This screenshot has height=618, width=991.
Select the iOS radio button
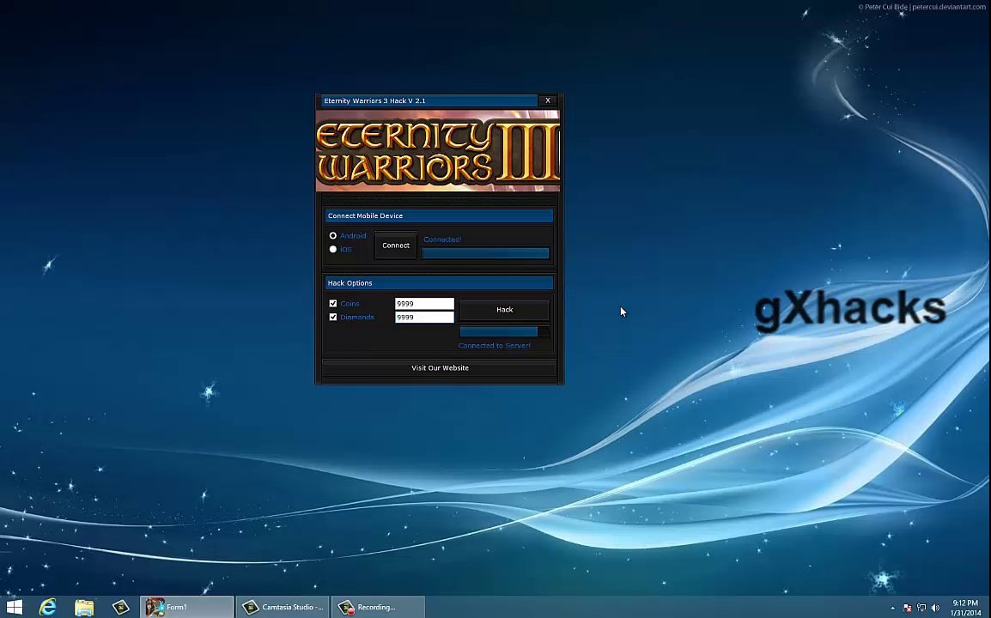click(x=333, y=249)
